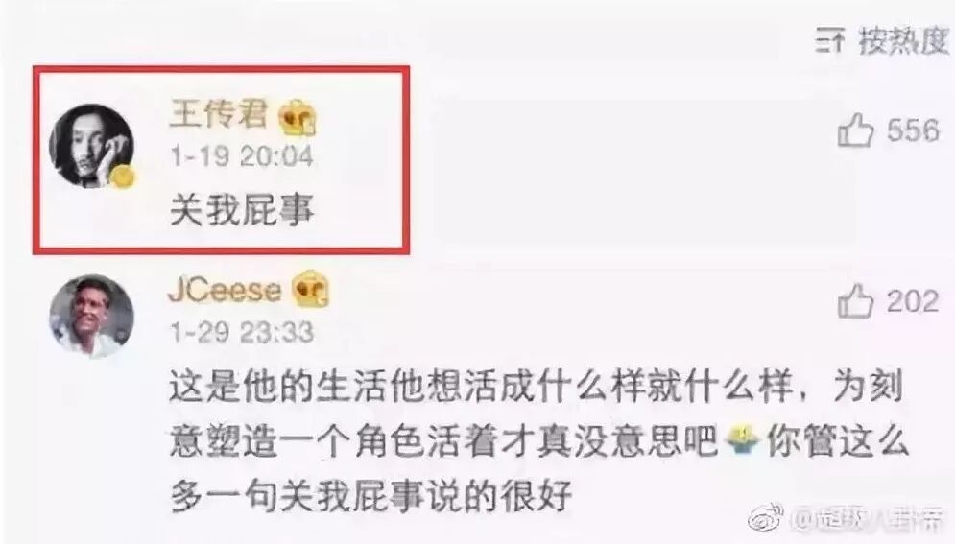Click the 1-19 20:04 timestamp
Image resolution: width=955 pixels, height=544 pixels.
pos(242,156)
